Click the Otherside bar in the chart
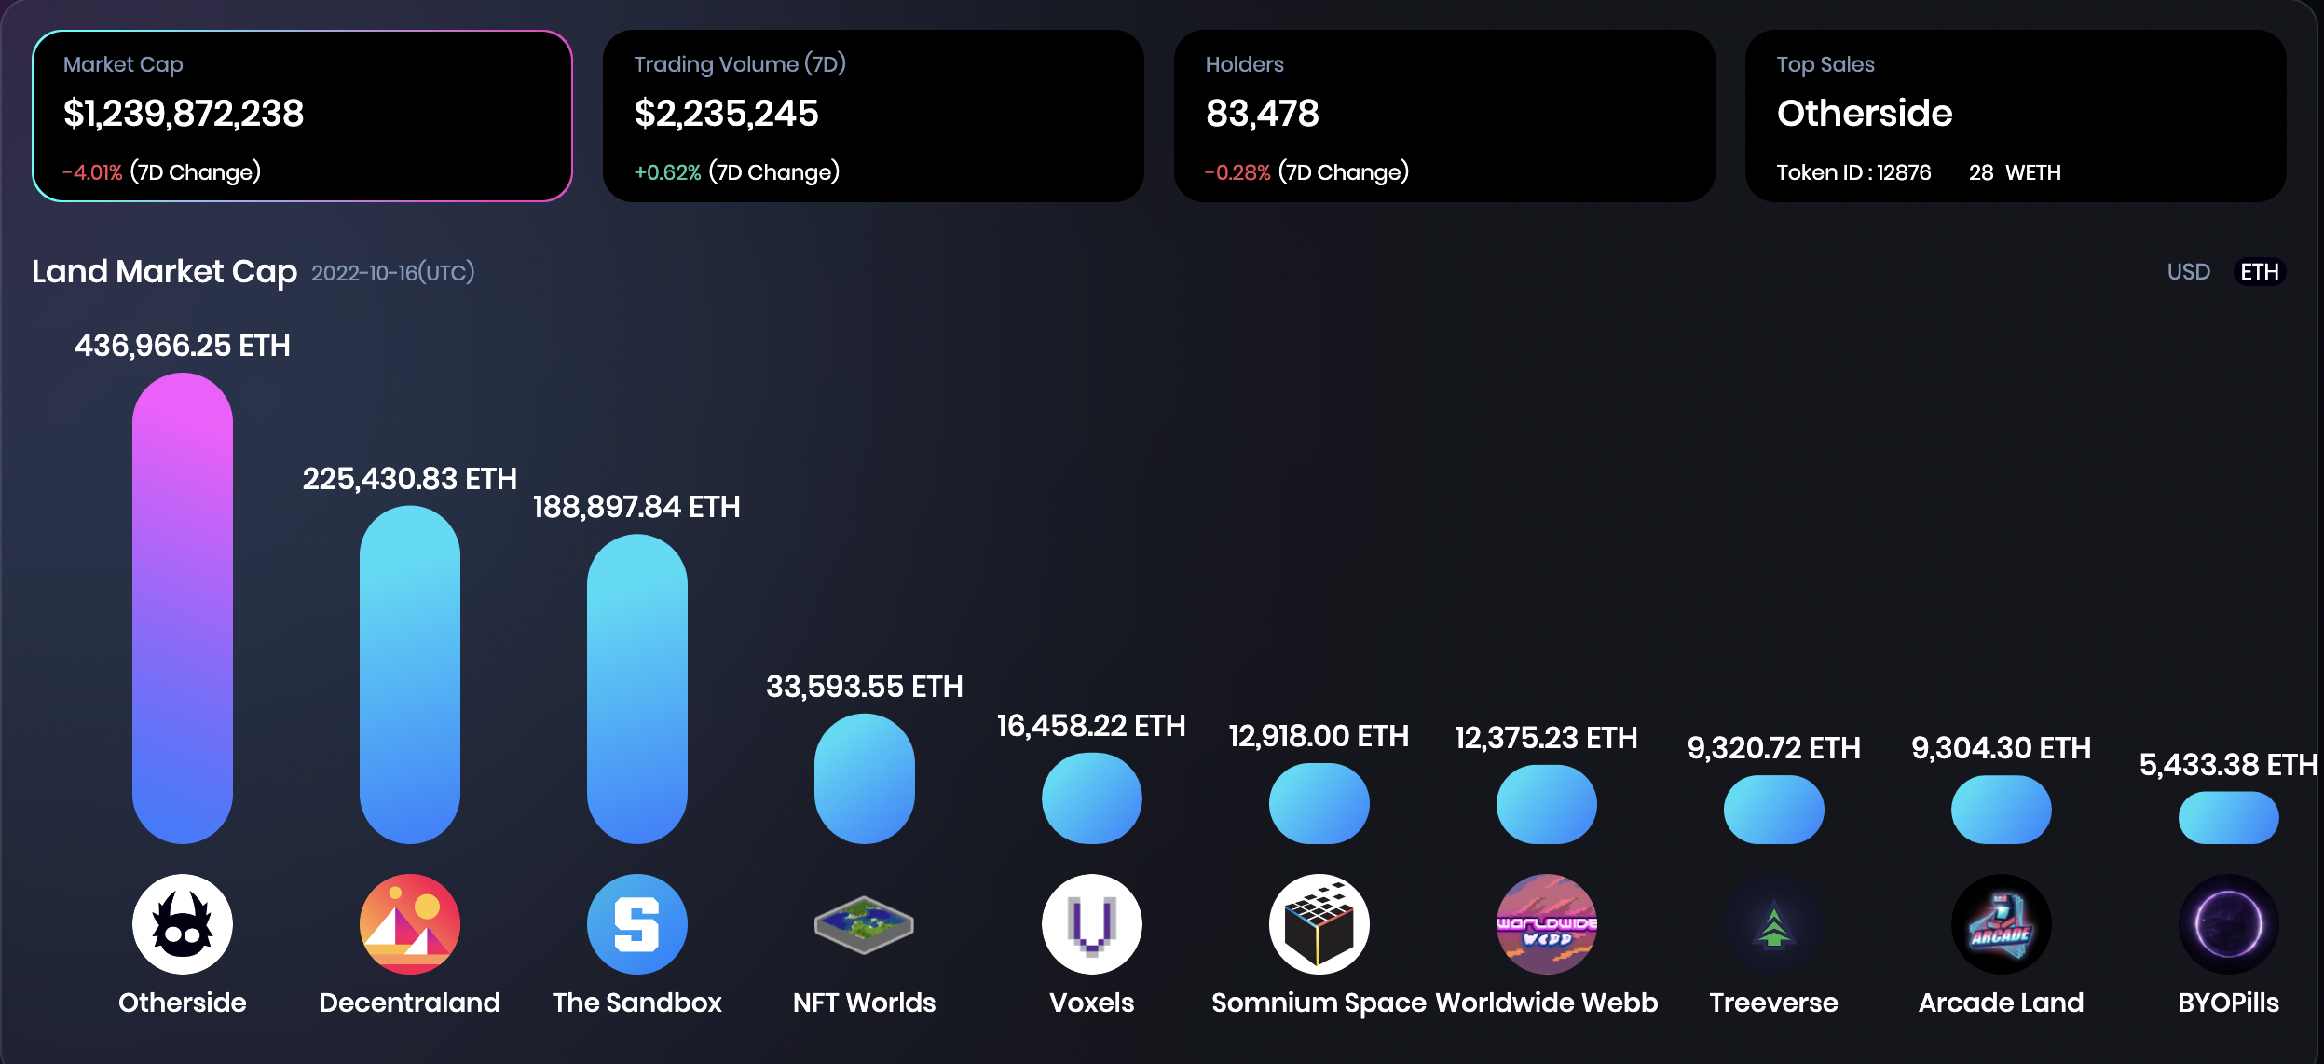 183,607
